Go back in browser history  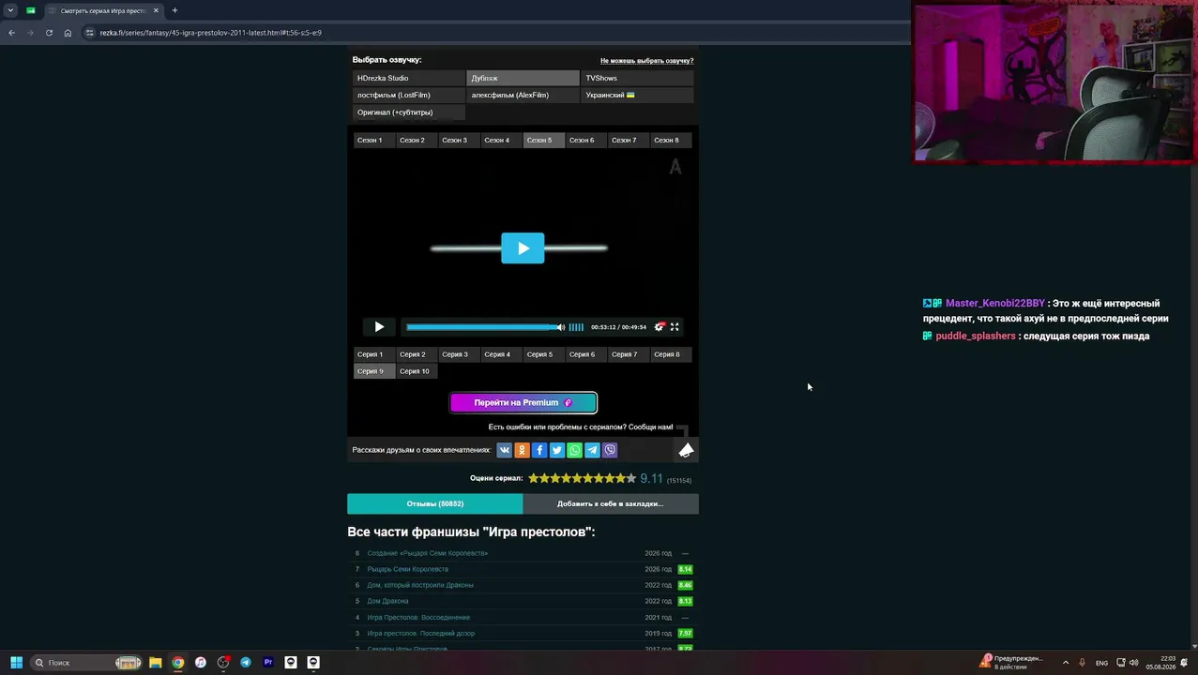point(11,33)
